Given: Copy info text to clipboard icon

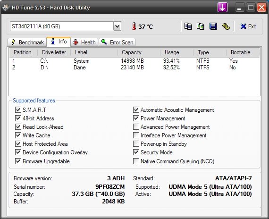Looking at the screenshot, I should [x=188, y=26].
